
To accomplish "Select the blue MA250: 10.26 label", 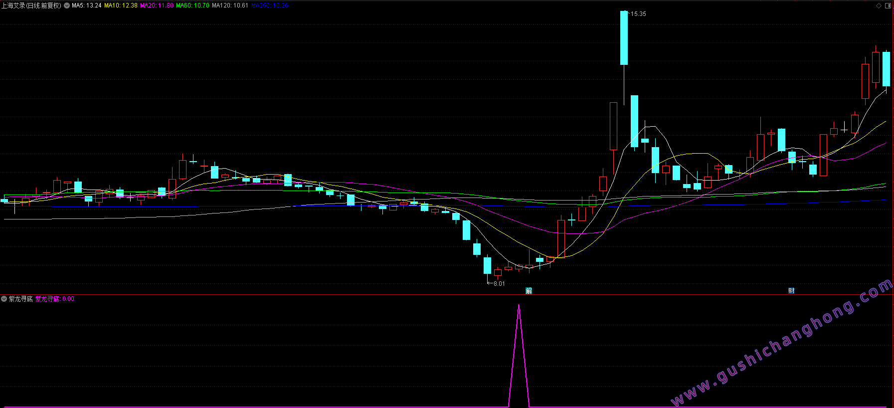I will click(269, 5).
